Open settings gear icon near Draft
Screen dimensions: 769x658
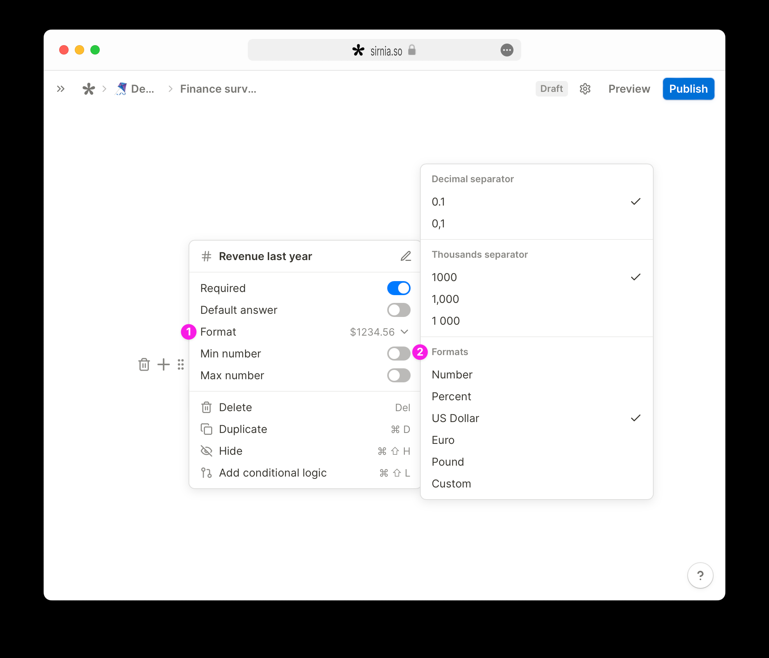(x=585, y=89)
